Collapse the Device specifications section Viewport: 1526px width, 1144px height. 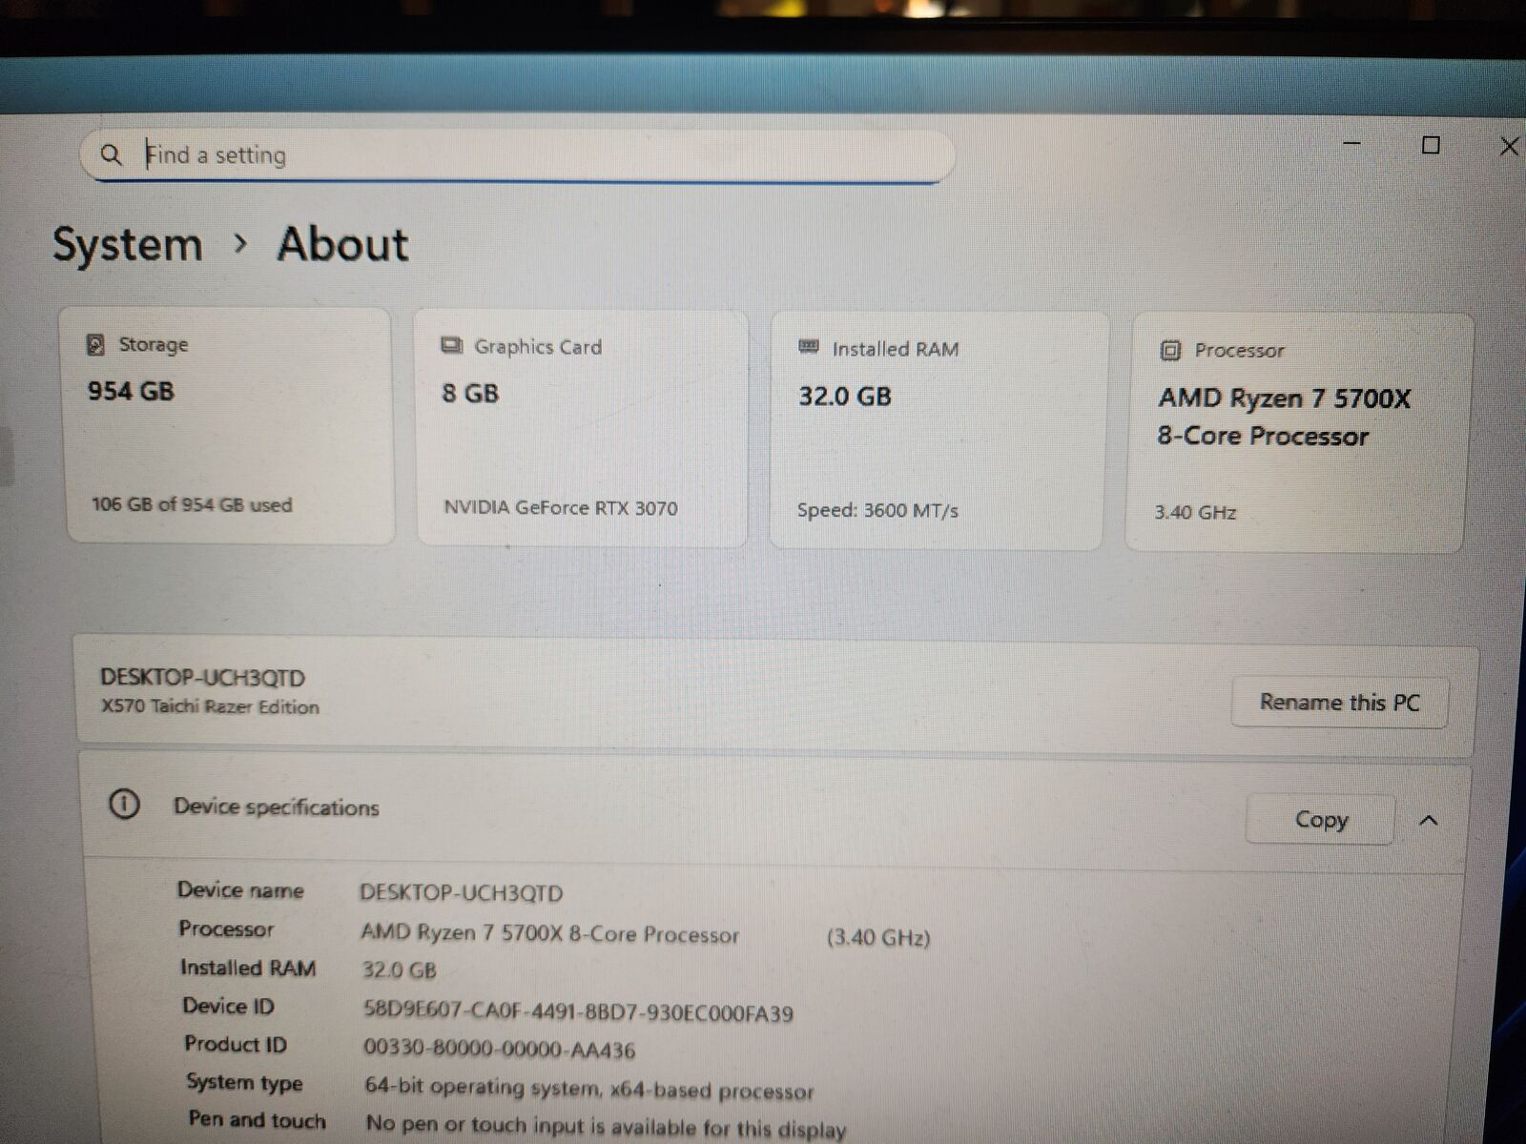click(x=1428, y=821)
